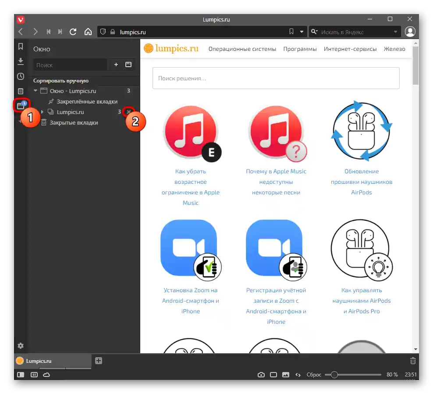Open 'Интернет-сервисы' site menu
The width and height of the screenshot is (433, 394).
click(350, 49)
